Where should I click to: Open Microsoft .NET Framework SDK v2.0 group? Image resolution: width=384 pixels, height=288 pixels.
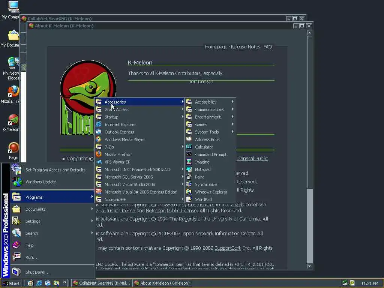pyautogui.click(x=139, y=169)
